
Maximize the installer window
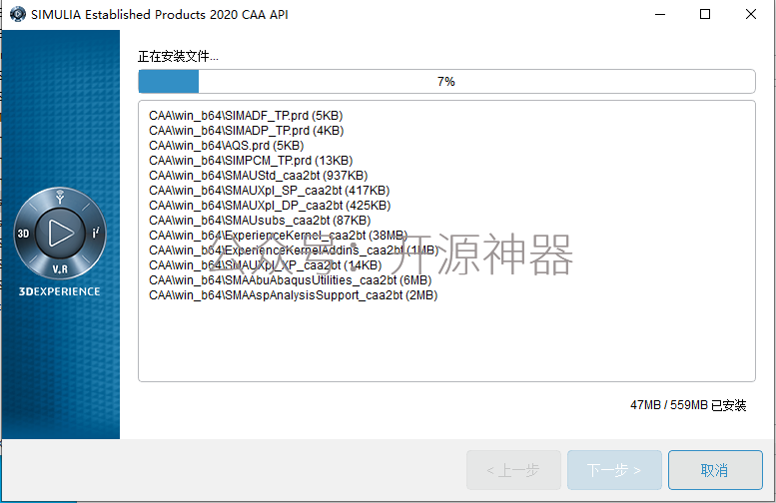tap(705, 14)
